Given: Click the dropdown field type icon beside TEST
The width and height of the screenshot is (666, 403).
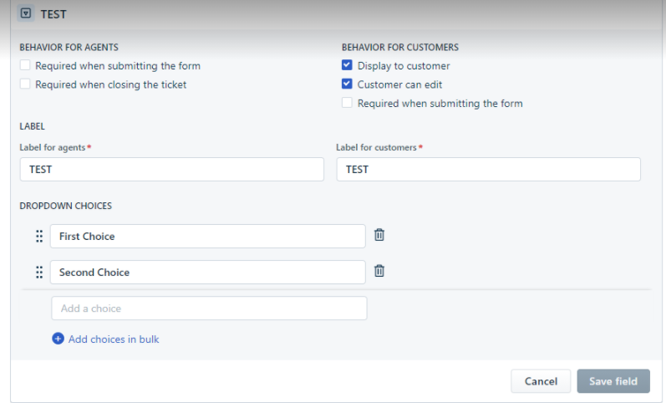Looking at the screenshot, I should 26,13.
